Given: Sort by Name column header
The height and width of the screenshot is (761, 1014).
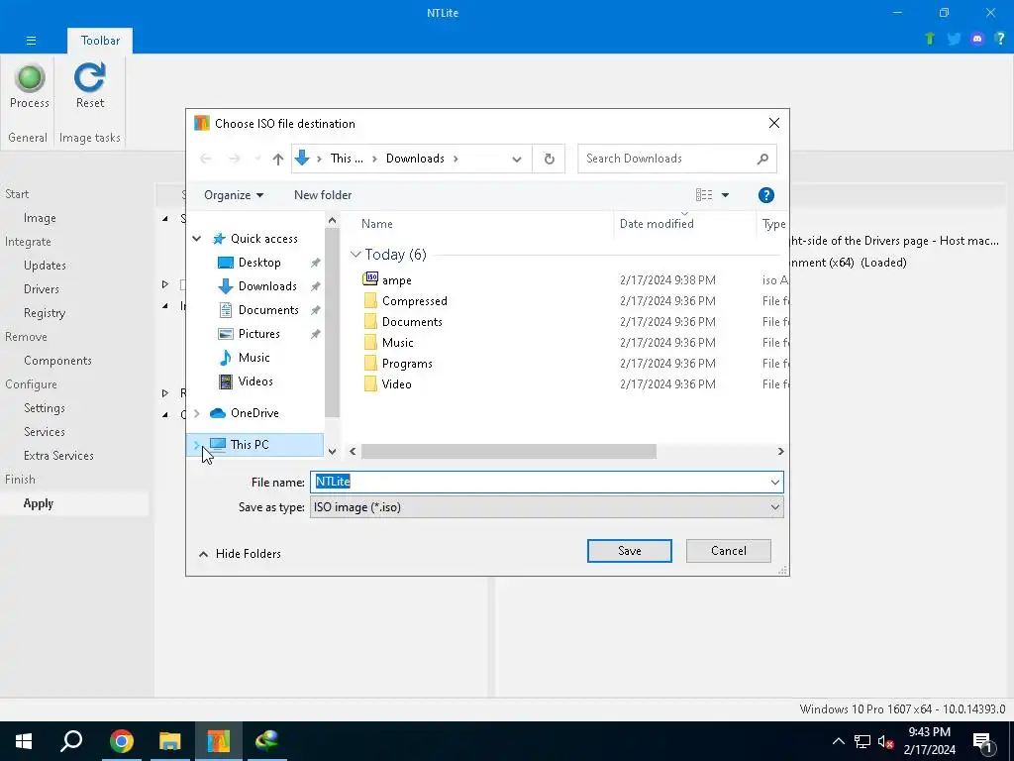Looking at the screenshot, I should (377, 224).
